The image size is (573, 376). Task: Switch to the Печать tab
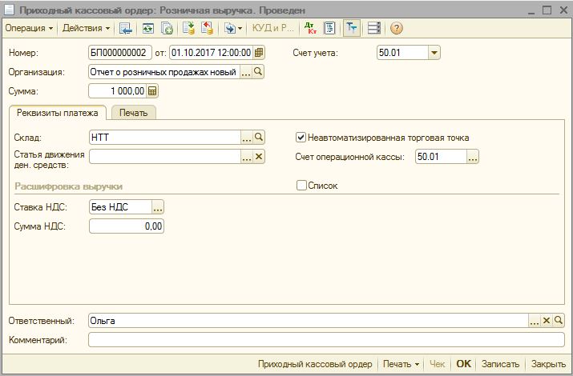(133, 113)
